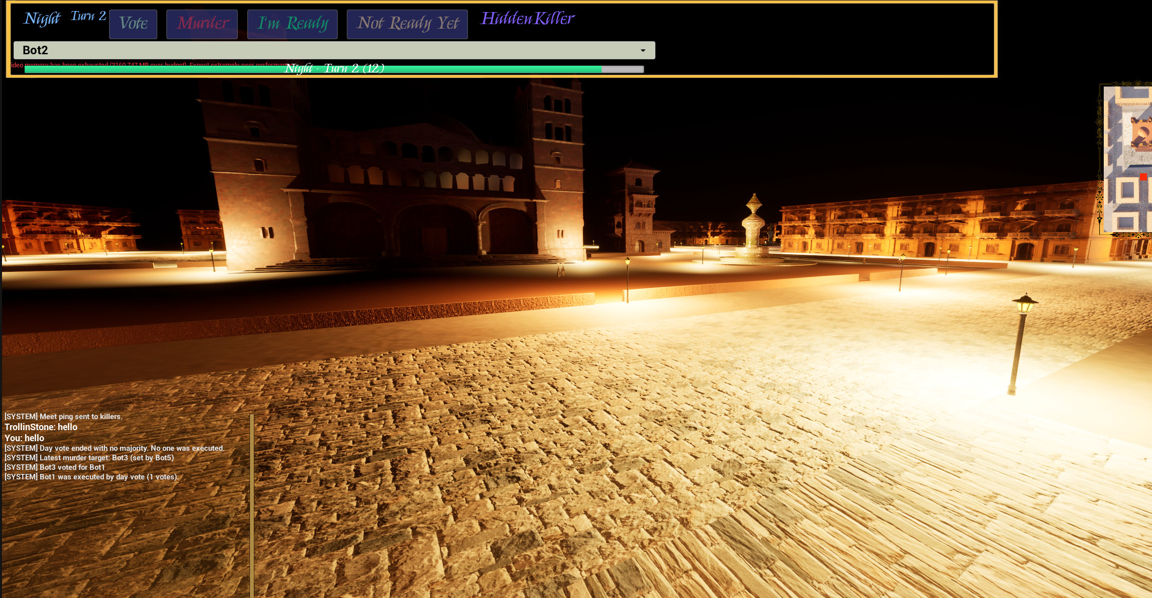
Task: Click the dropdown arrow beside Bot2
Action: click(643, 50)
